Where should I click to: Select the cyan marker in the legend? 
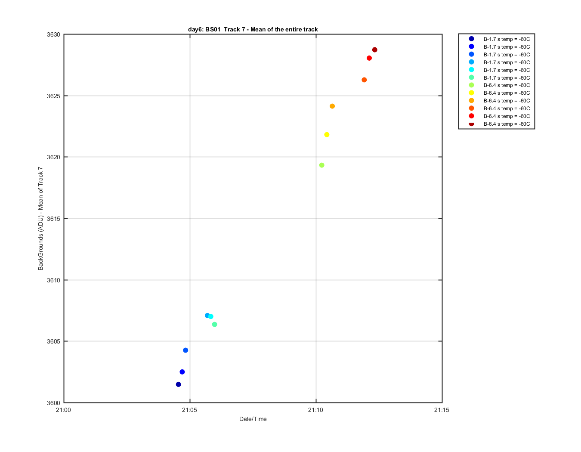point(472,70)
